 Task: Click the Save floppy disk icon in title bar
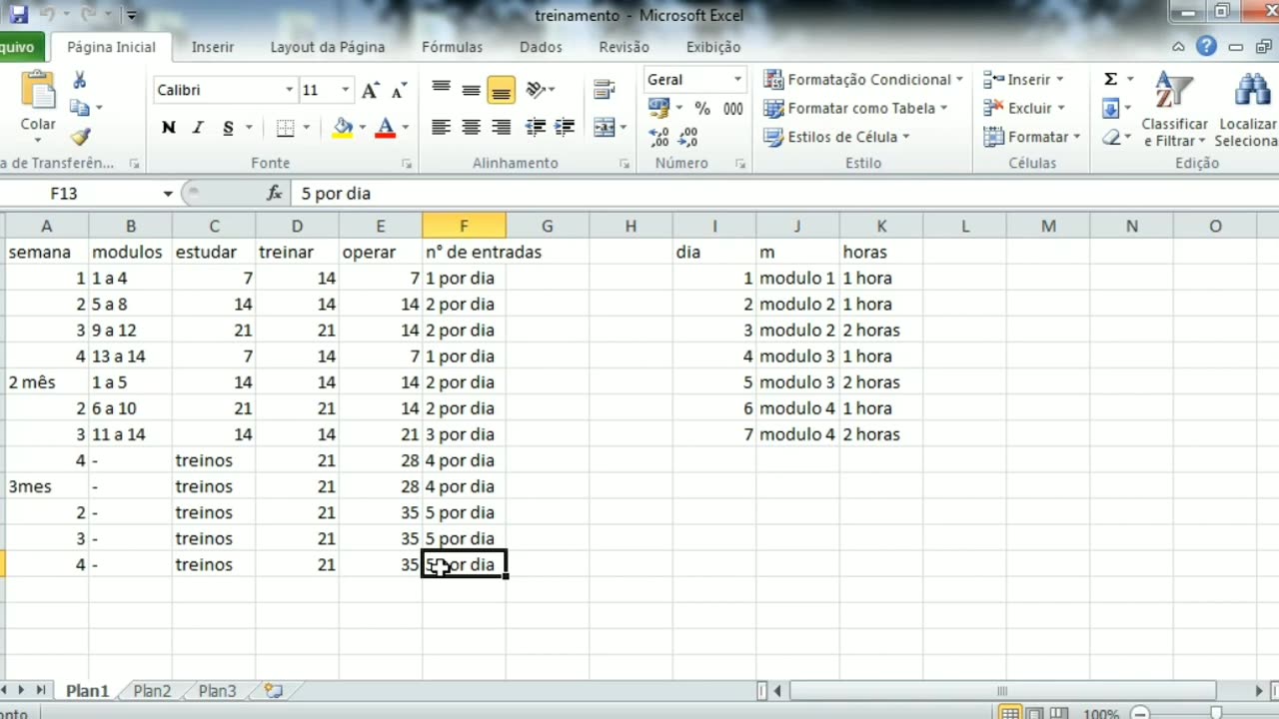pos(18,15)
